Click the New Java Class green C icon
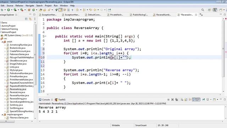Viewport: 227px width, 128px height. 33,10
